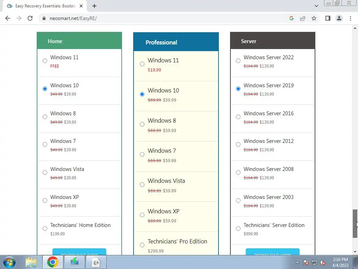Open Google search icon in address bar
Image resolution: width=358 pixels, height=269 pixels.
pyautogui.click(x=291, y=18)
